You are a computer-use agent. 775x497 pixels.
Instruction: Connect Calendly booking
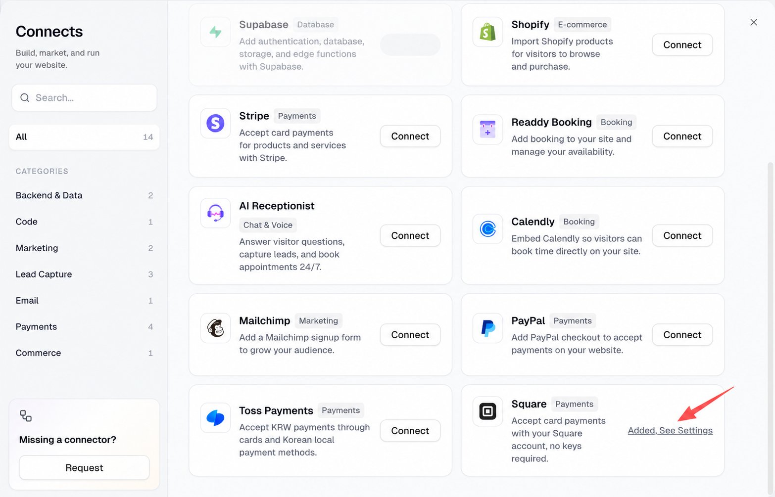682,236
